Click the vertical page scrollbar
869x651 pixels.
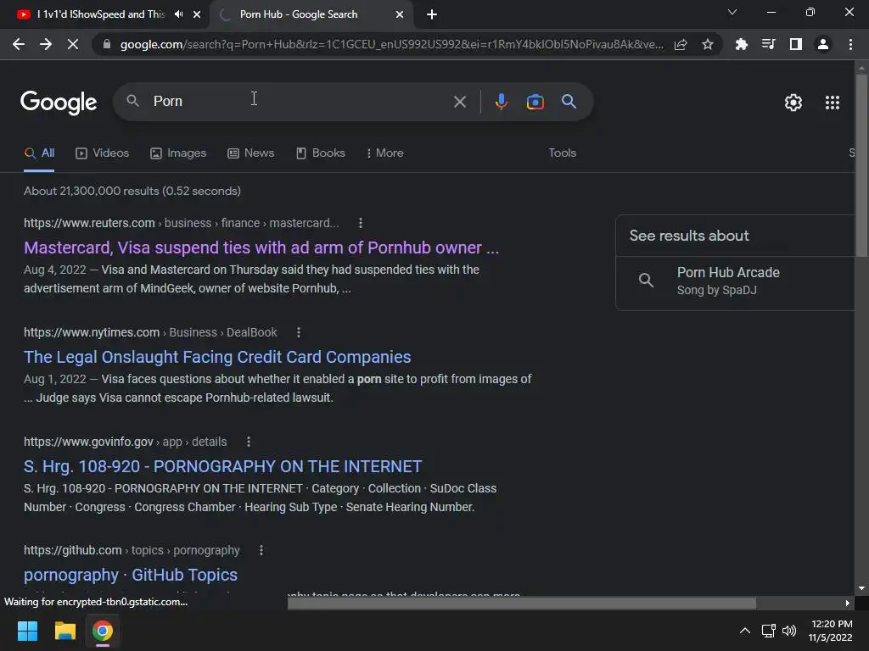coord(861,164)
